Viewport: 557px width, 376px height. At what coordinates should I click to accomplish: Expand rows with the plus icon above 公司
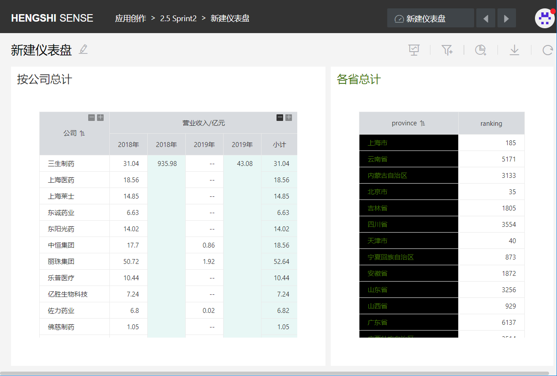click(101, 117)
